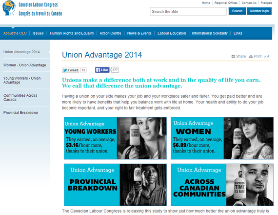
Task: Click the Member login button
Action: click(259, 11)
